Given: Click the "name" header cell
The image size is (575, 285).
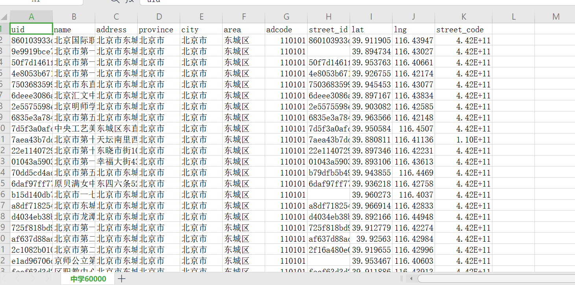Looking at the screenshot, I should tap(74, 30).
